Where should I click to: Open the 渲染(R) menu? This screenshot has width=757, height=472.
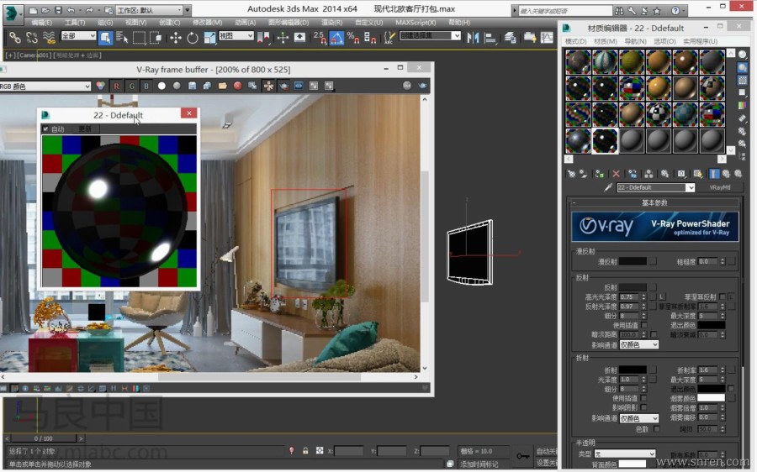(x=332, y=23)
